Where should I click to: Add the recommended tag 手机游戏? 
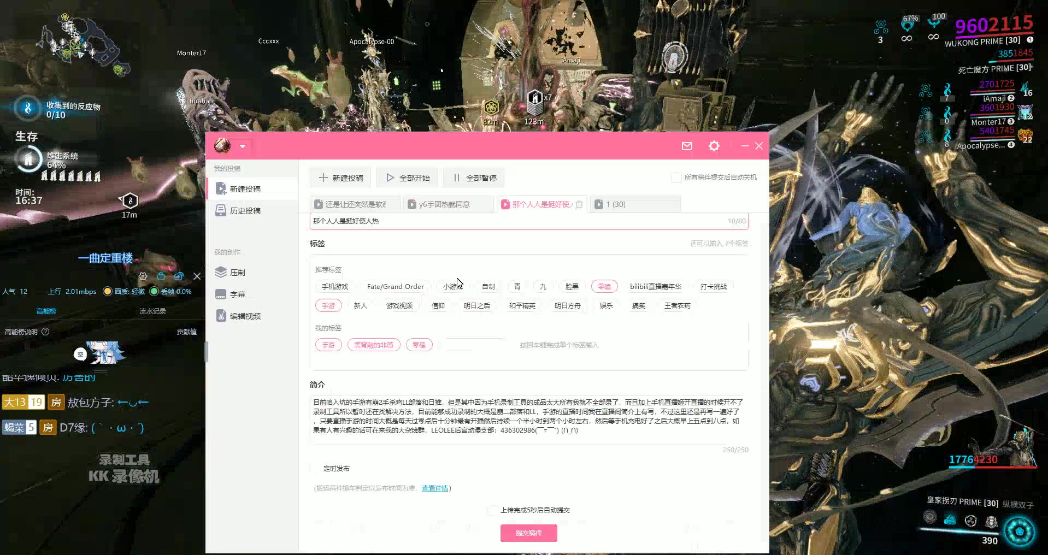335,287
